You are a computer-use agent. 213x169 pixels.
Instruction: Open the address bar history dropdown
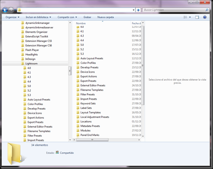tap(134, 10)
